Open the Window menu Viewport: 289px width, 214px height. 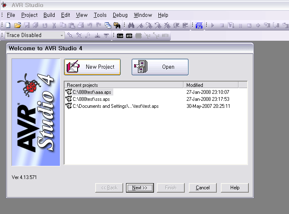(x=143, y=15)
